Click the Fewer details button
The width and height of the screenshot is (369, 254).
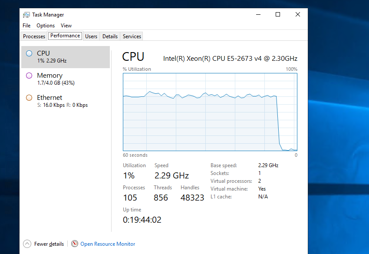[49, 244]
